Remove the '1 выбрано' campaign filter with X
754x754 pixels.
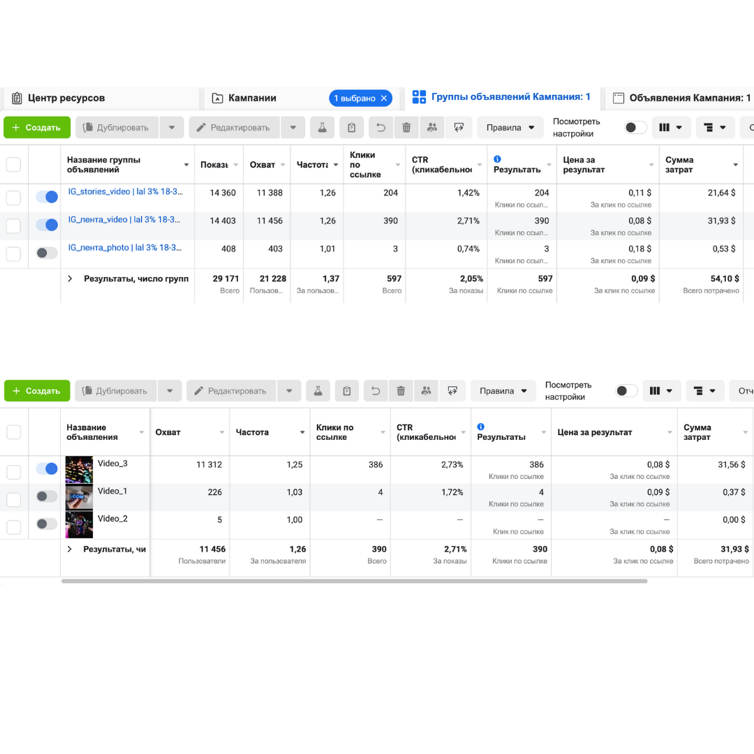click(384, 98)
